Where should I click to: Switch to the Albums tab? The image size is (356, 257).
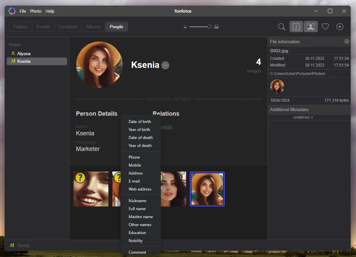93,27
